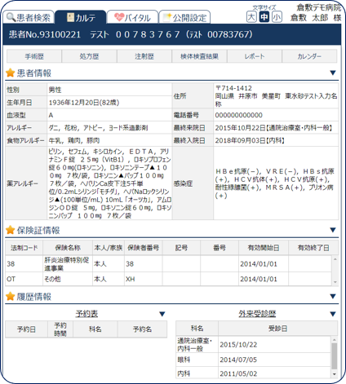Collapse the 患者情報 section arrow
Image resolution: width=346 pixels, height=384 pixels.
pyautogui.click(x=333, y=73)
